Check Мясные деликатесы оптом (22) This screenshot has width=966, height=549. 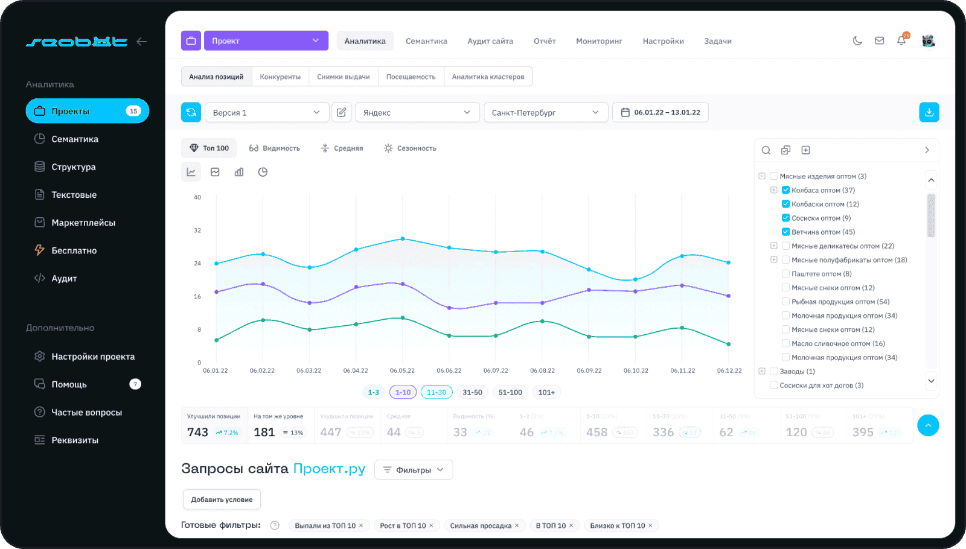(x=785, y=246)
